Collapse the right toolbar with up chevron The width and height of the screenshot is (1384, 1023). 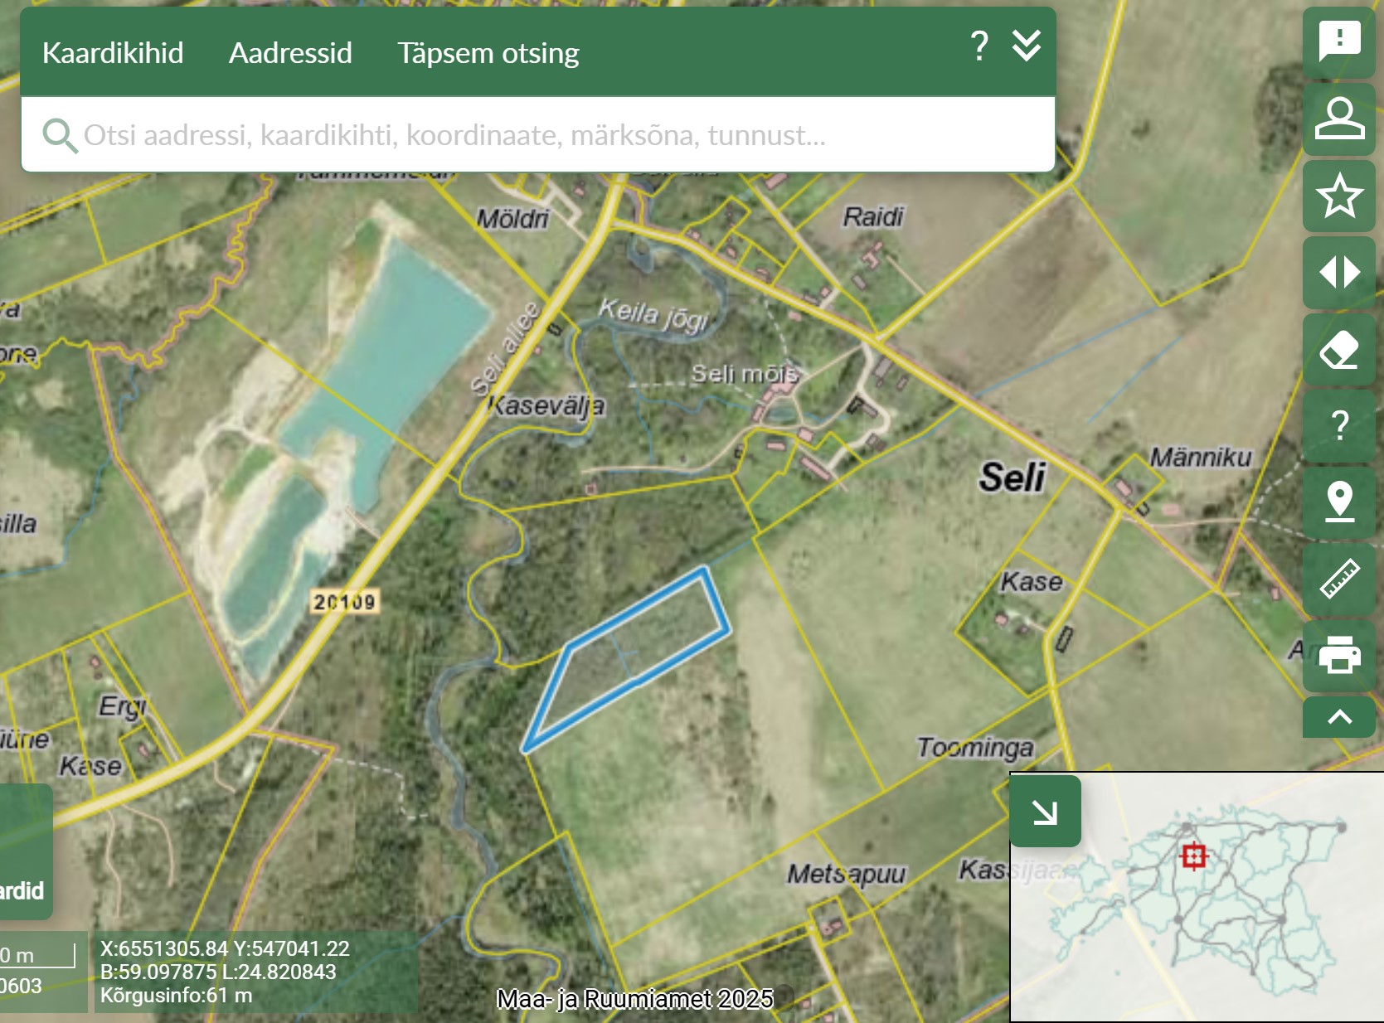[1338, 717]
